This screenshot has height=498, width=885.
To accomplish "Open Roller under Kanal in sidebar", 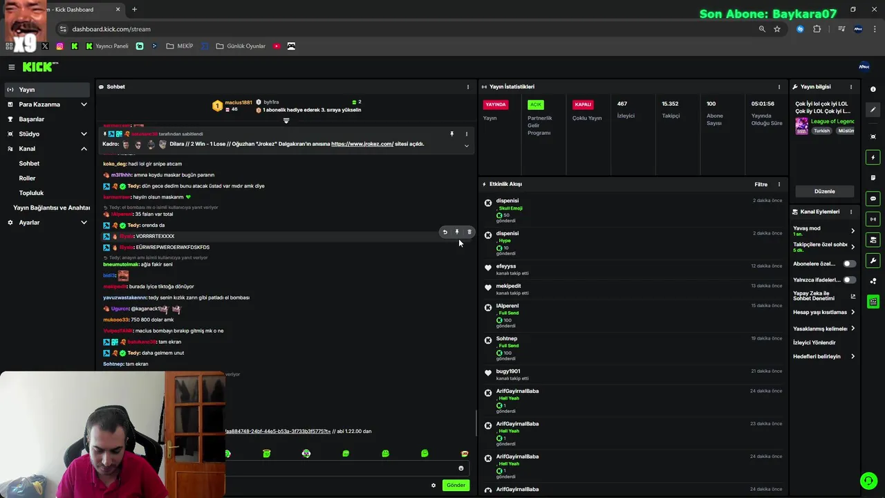I will pos(27,178).
